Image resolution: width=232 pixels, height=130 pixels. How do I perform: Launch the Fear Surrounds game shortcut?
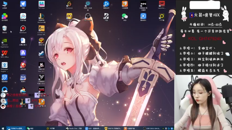(41, 67)
